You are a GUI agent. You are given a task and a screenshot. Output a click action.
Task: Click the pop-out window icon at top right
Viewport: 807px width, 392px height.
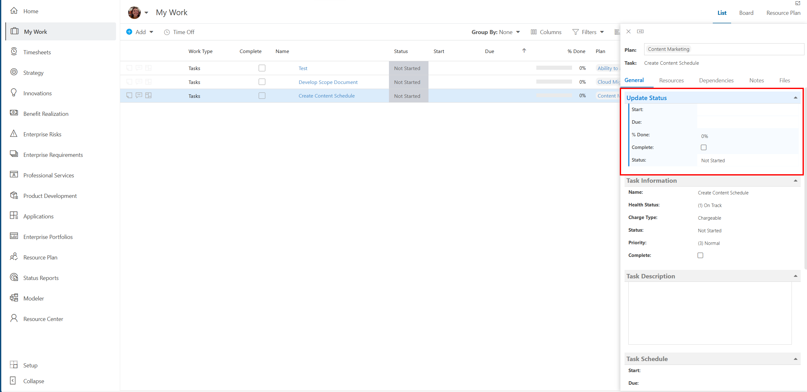[798, 3]
